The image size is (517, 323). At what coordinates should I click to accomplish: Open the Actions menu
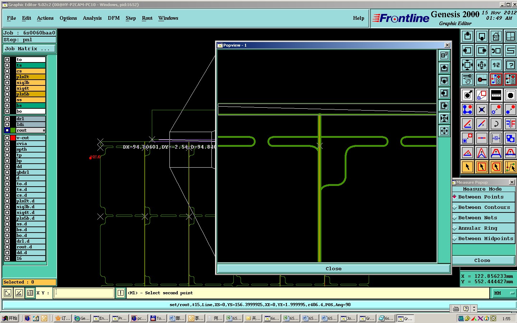pos(45,18)
